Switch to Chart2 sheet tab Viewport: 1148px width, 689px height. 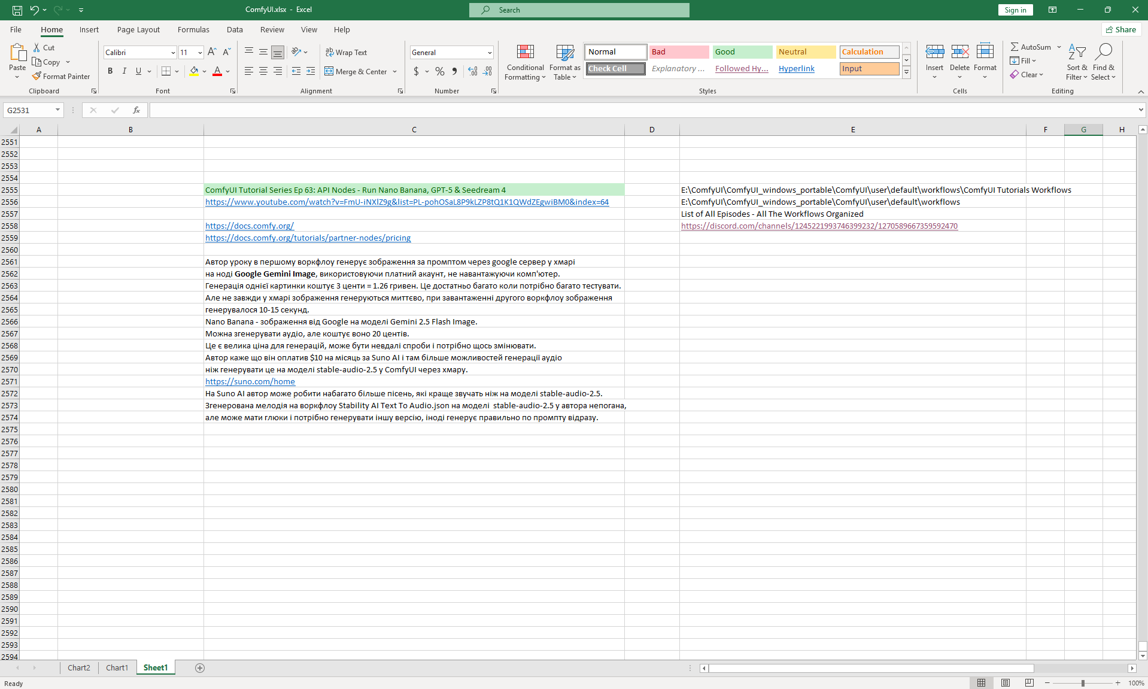(x=79, y=668)
